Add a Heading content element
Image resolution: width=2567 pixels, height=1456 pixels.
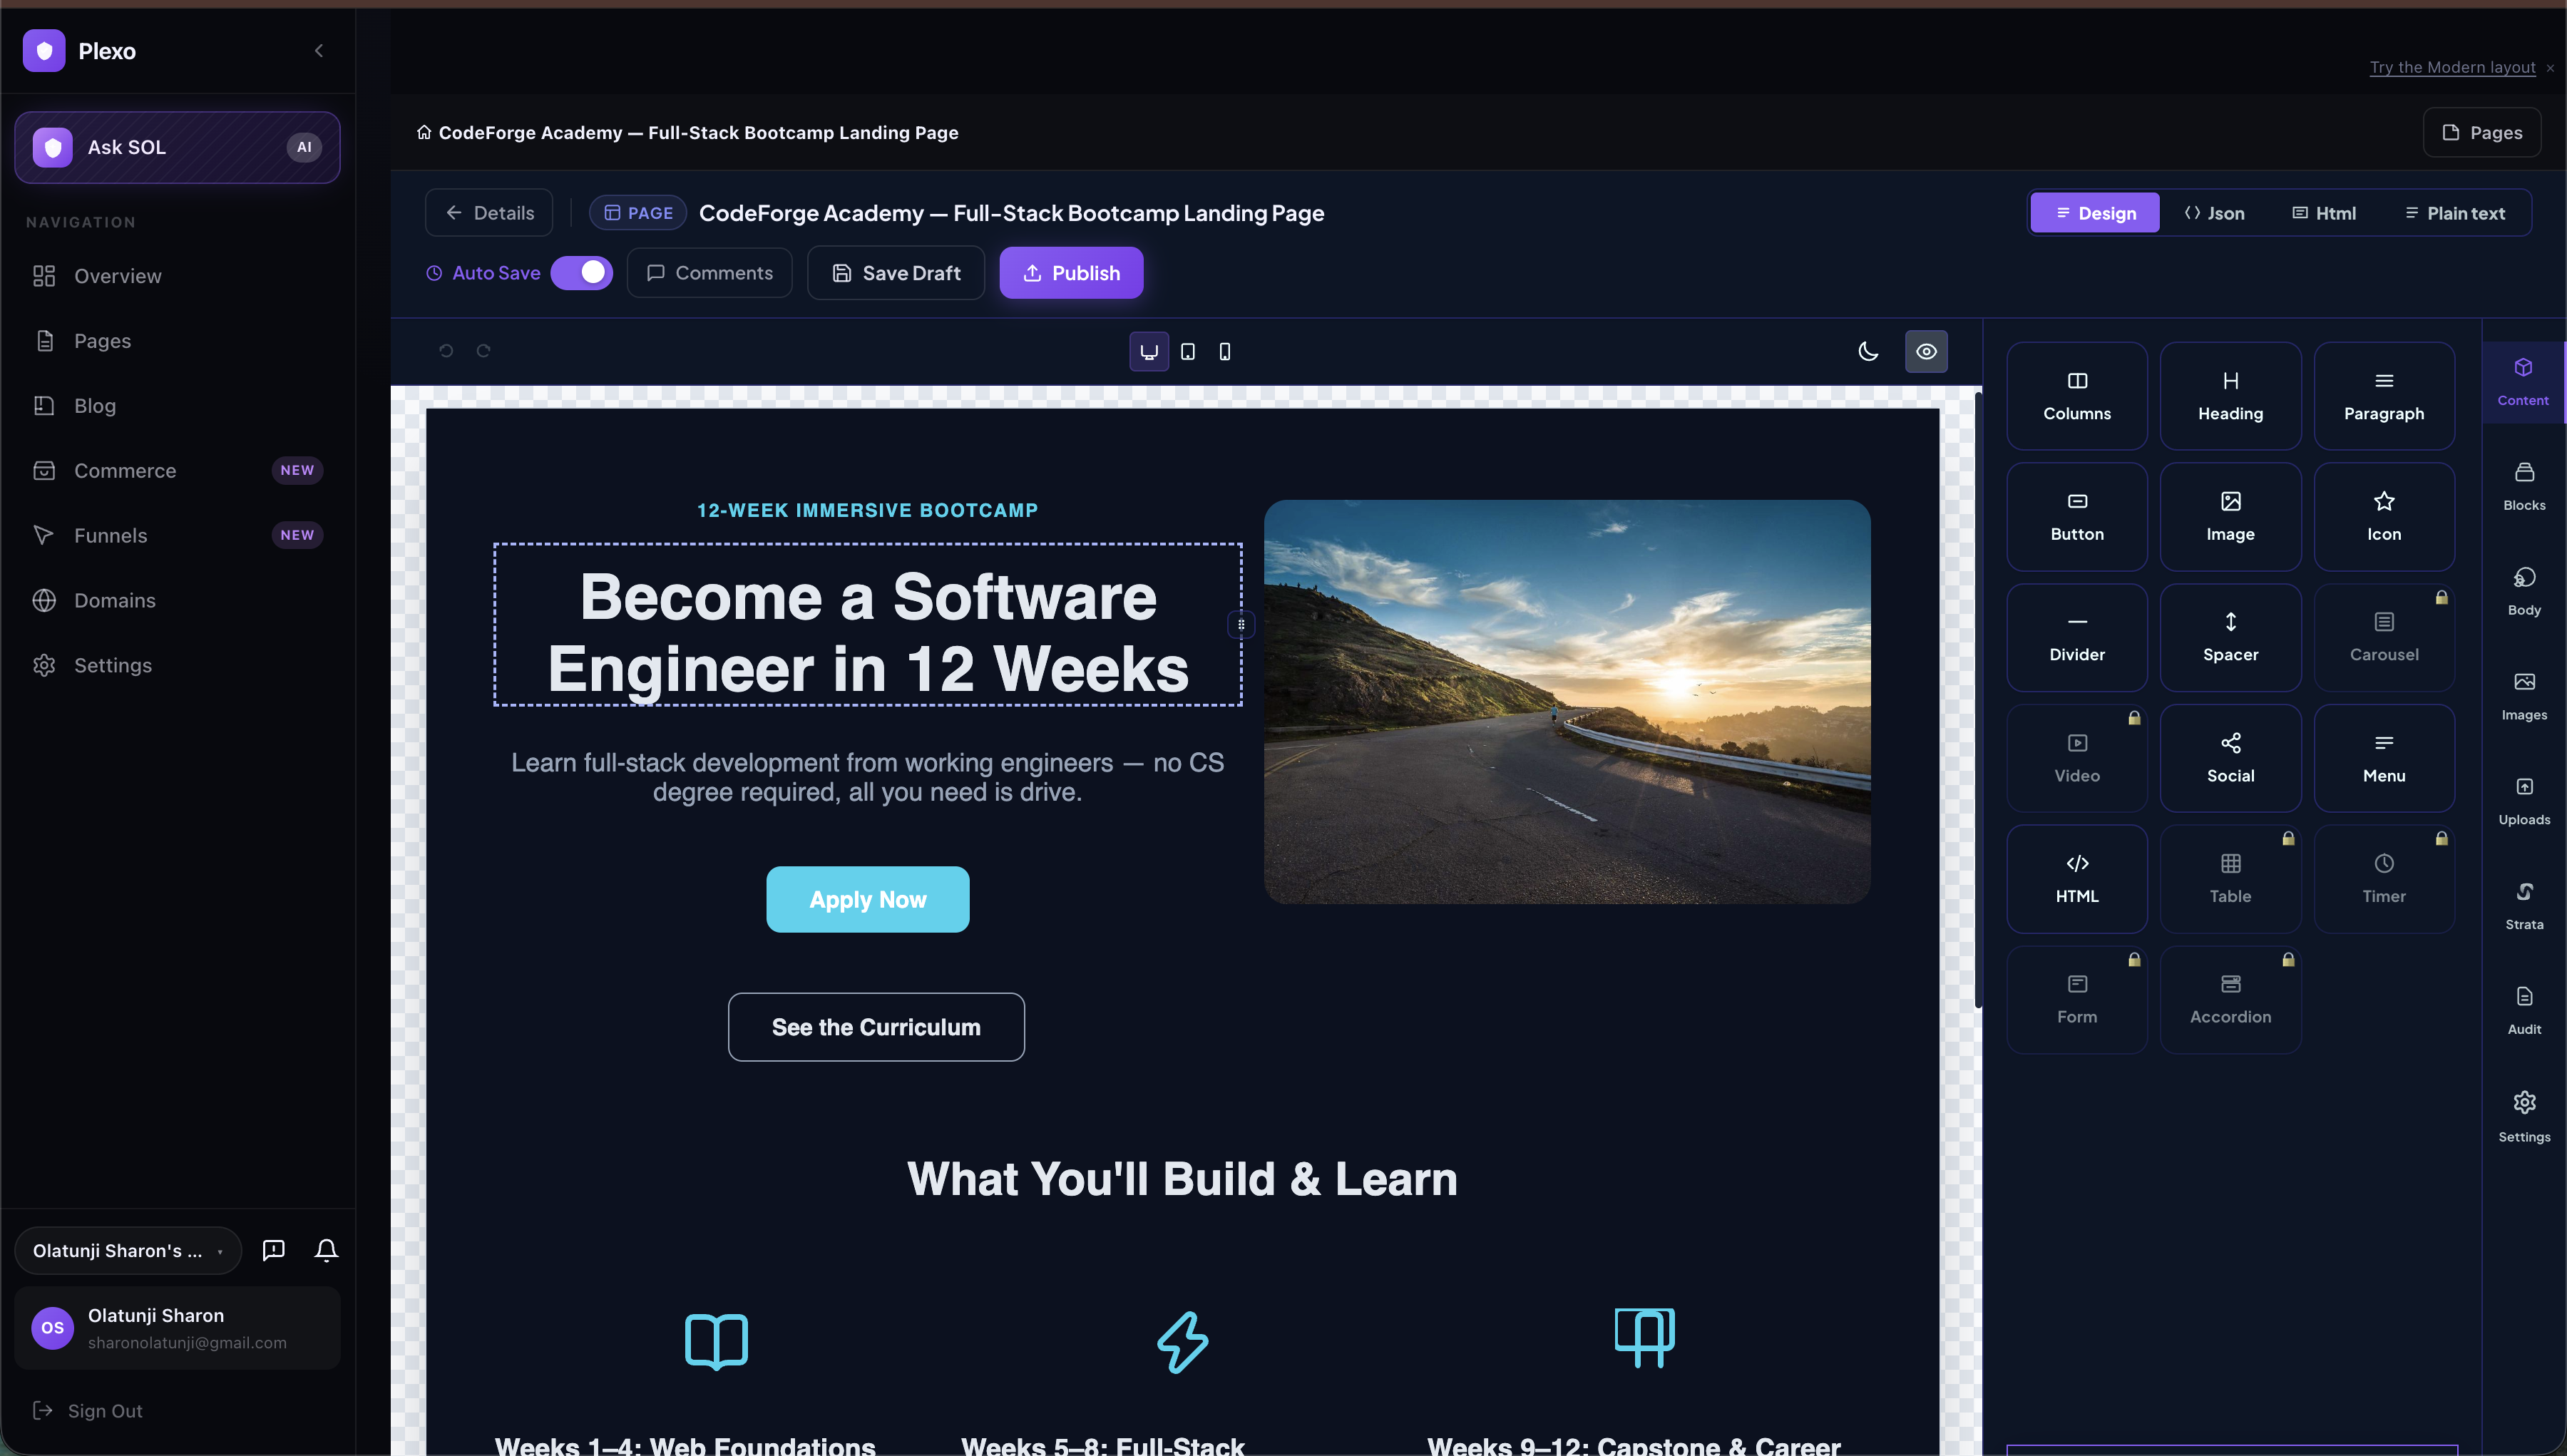point(2230,396)
